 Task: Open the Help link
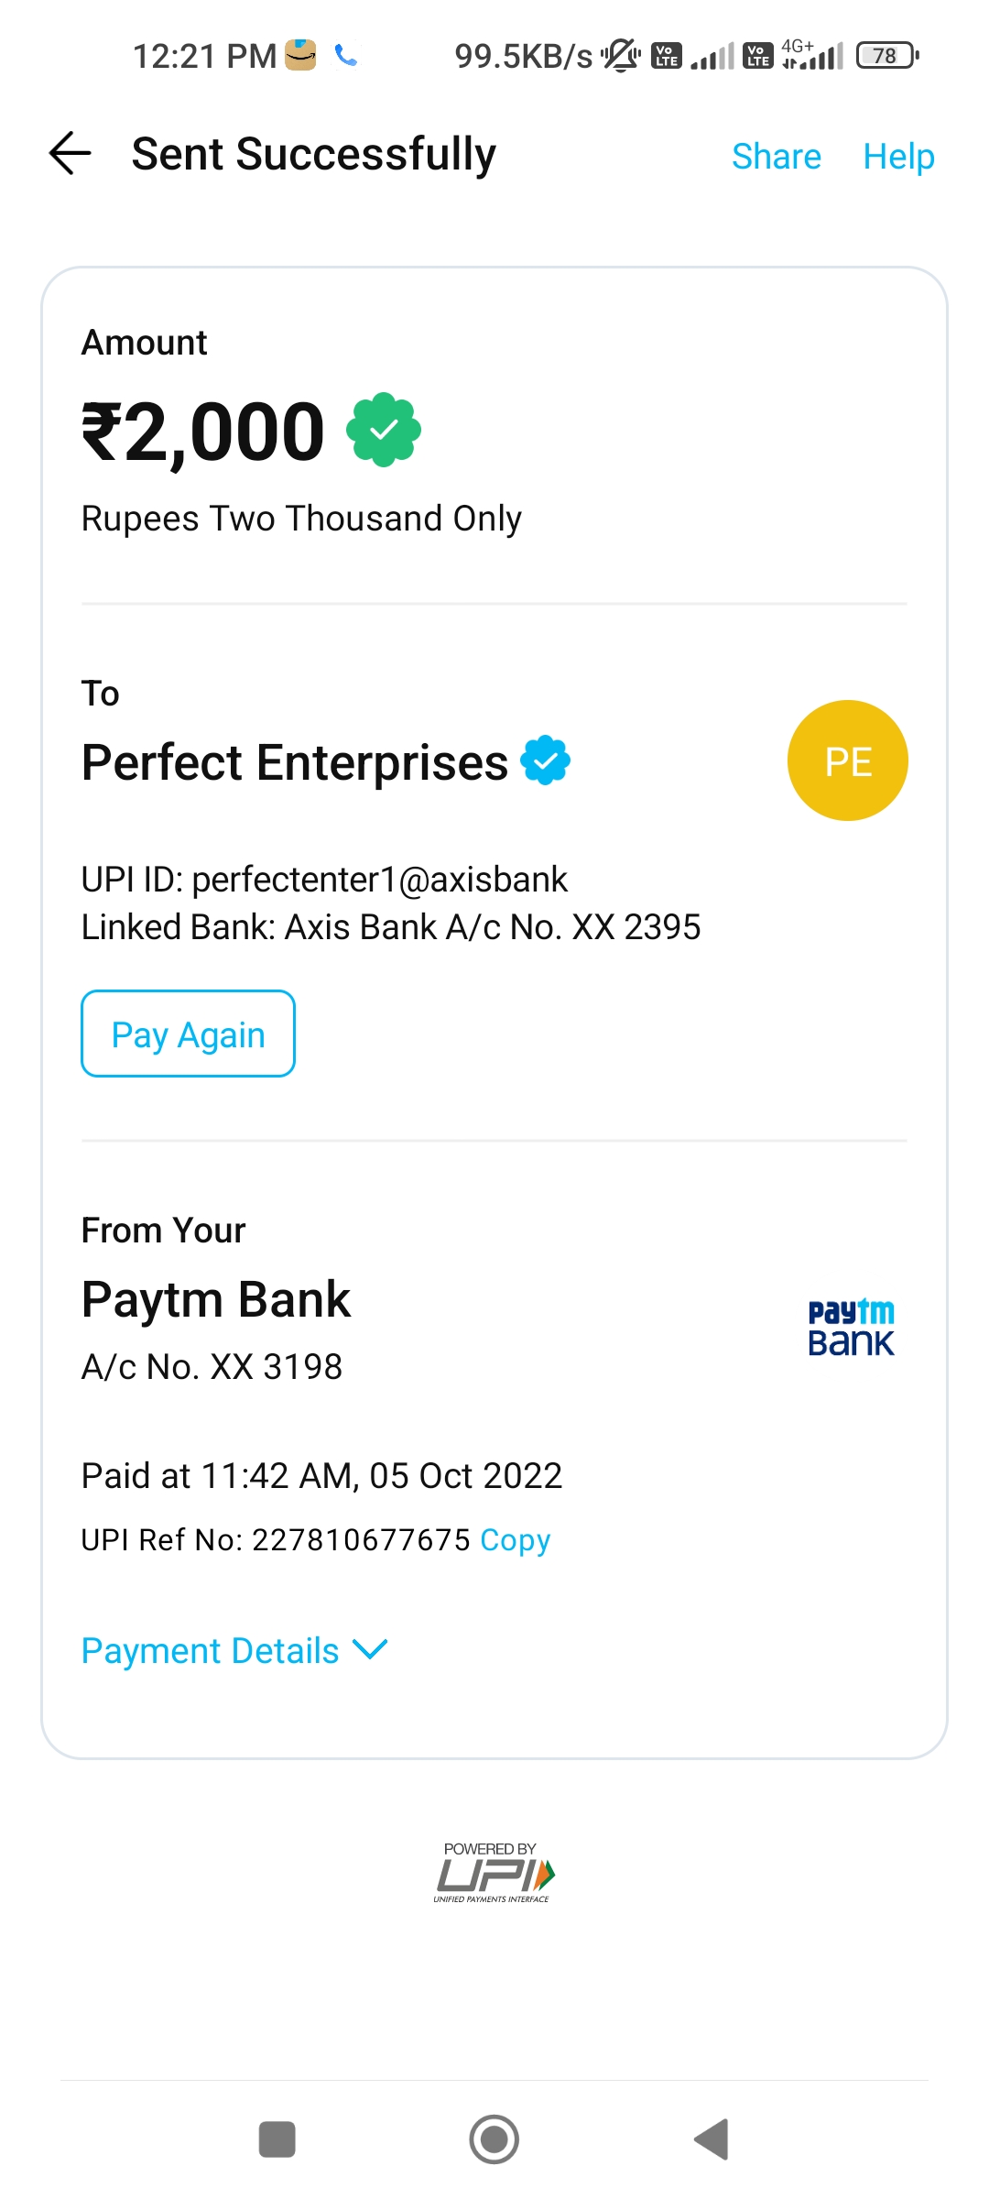898,157
